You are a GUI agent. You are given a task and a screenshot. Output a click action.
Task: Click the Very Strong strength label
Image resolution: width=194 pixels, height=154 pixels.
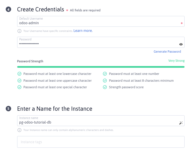pyautogui.click(x=176, y=61)
